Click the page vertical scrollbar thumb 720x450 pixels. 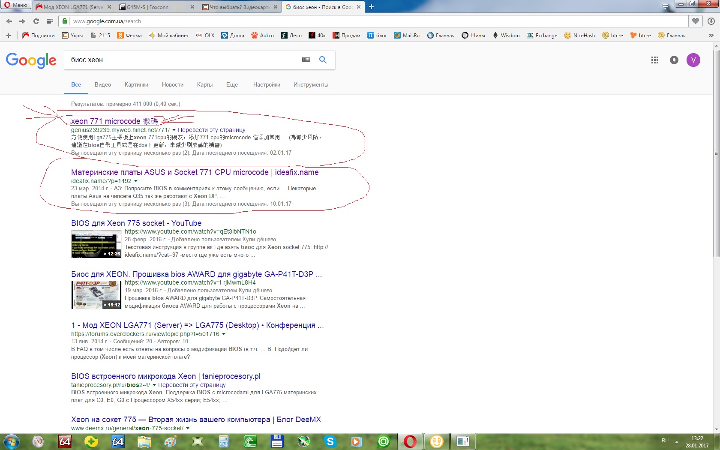click(716, 153)
